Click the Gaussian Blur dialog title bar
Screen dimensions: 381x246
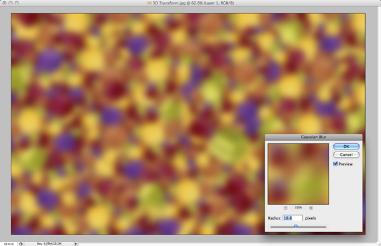[x=314, y=137]
